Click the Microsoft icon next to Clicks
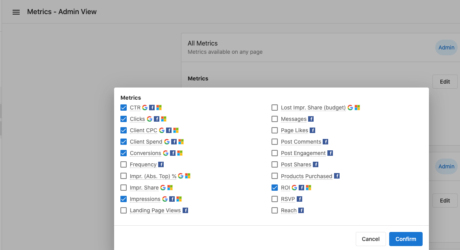Viewport: 460px width, 250px height. pyautogui.click(x=163, y=119)
